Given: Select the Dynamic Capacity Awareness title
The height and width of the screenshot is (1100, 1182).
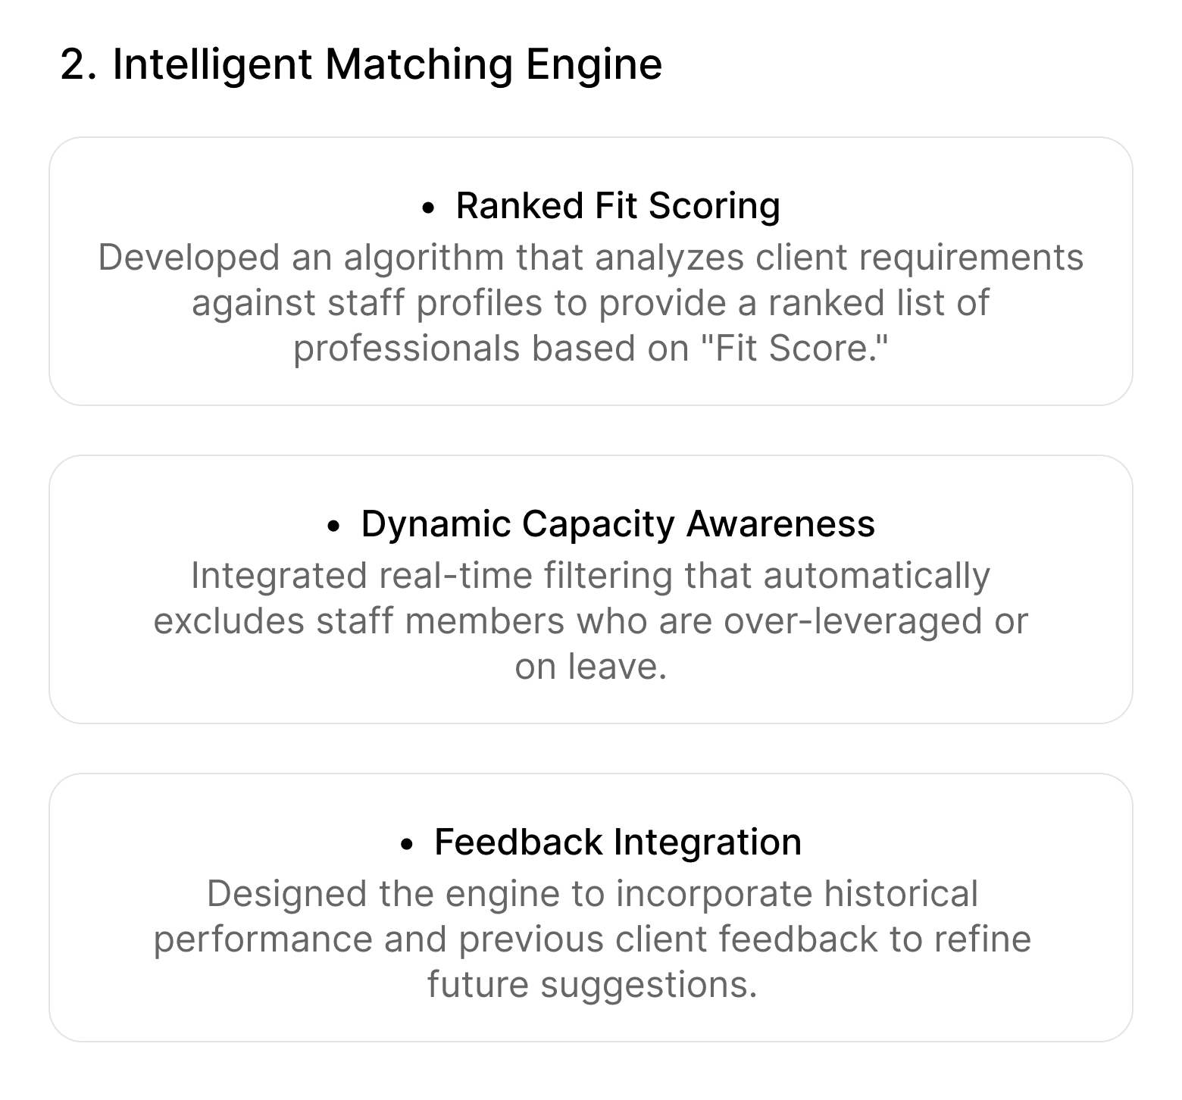Looking at the screenshot, I should (x=618, y=524).
